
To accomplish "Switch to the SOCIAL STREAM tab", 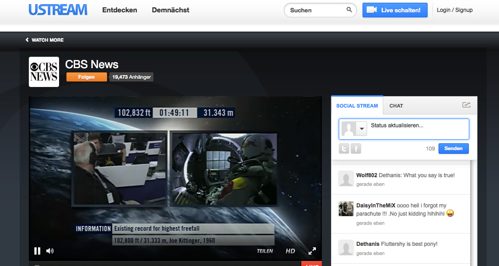I will pyautogui.click(x=357, y=106).
